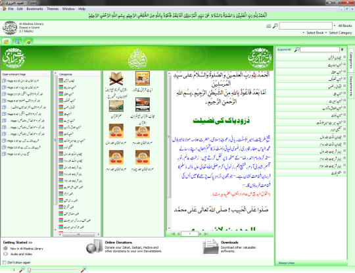
Task: Click 'Getting Started >>' heading link
Action: tap(18, 242)
